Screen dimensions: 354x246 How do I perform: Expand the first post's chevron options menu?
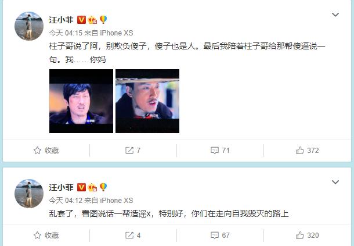point(335,15)
